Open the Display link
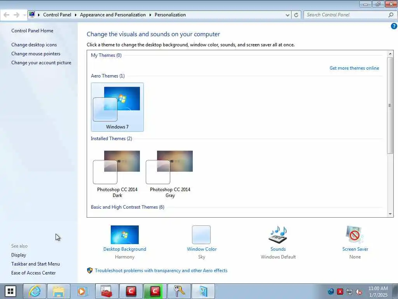The width and height of the screenshot is (398, 299). pyautogui.click(x=19, y=255)
